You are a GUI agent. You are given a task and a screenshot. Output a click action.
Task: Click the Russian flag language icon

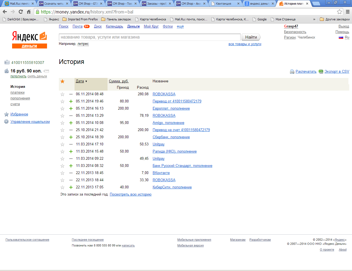(341, 37)
